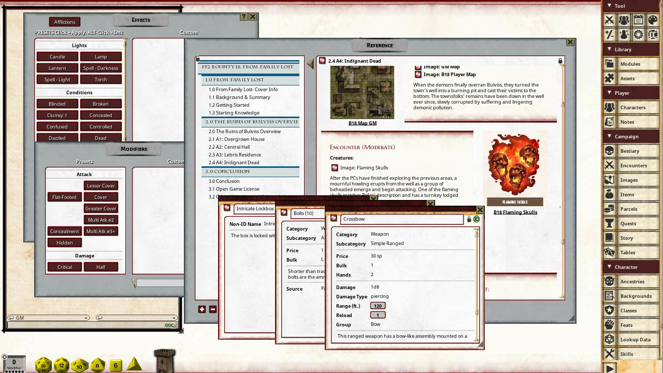The height and width of the screenshot is (373, 663).
Task: Click the dice tower near the dice tray
Action: pyautogui.click(x=165, y=359)
